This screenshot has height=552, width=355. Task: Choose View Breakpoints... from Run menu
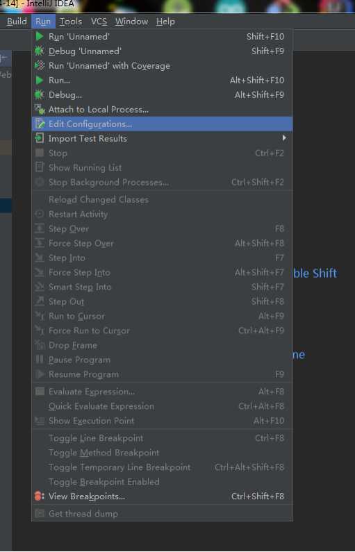coord(162,496)
